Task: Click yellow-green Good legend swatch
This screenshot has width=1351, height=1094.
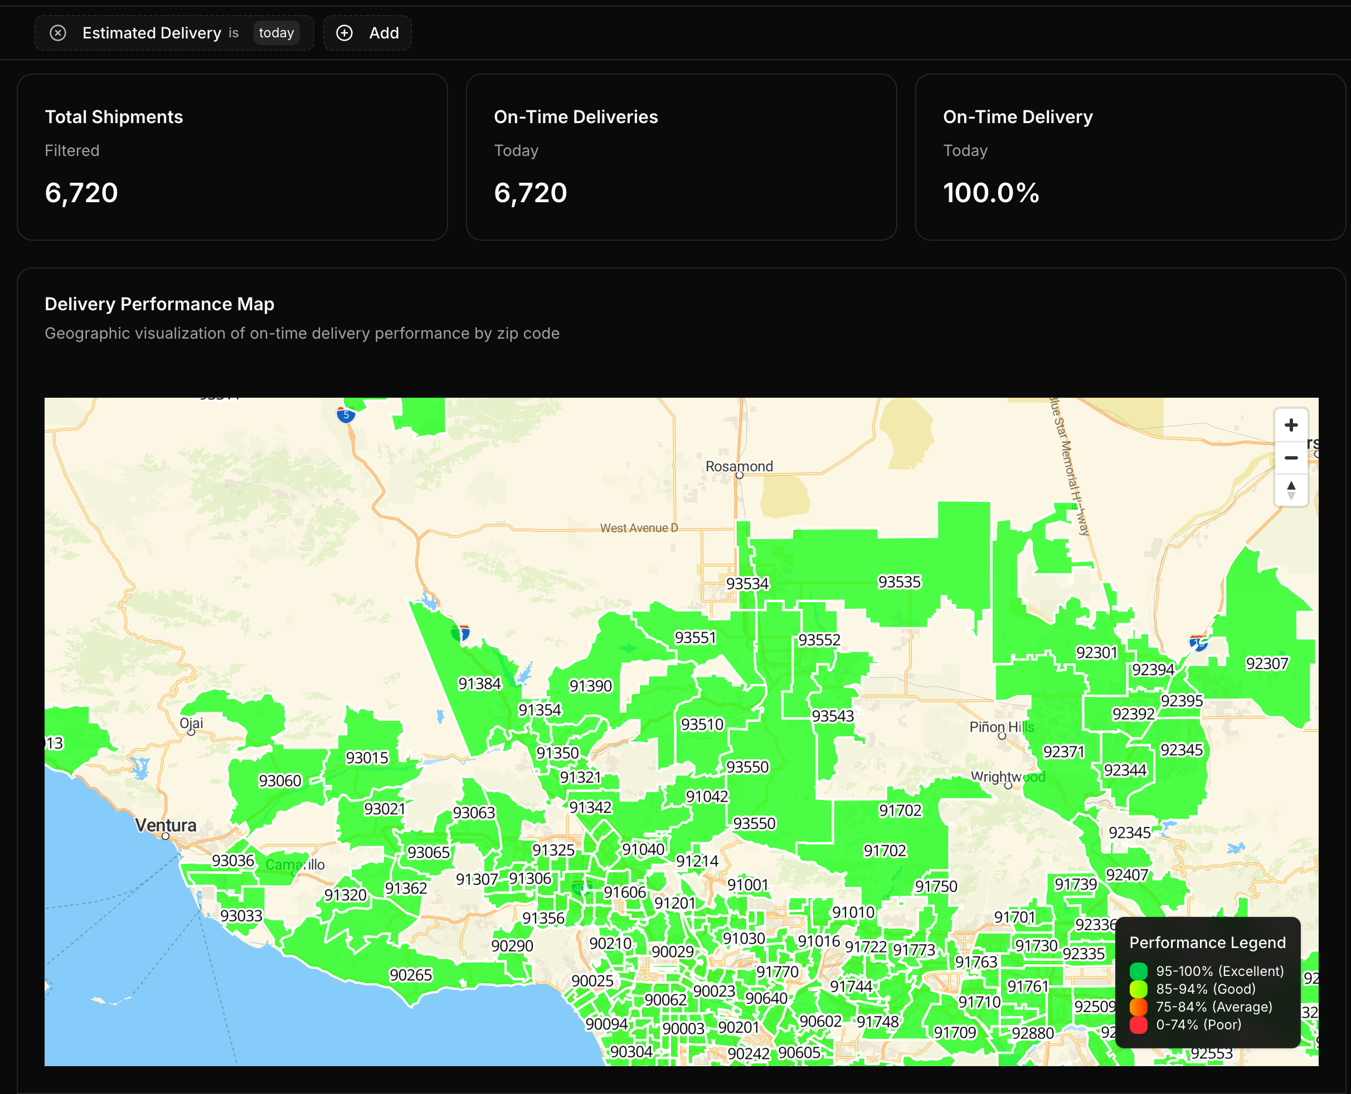Action: 1138,989
